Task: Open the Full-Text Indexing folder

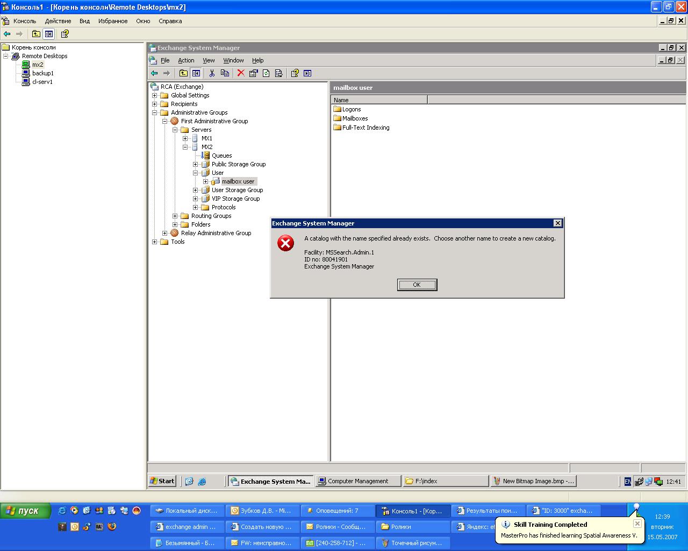Action: (361, 128)
